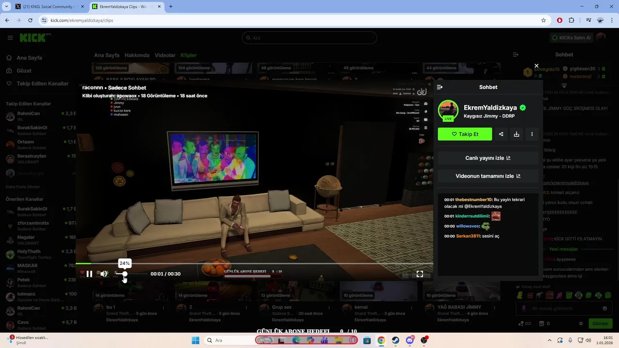619x348 pixels.
Task: Click username Serkan3811 in clip chat
Action: [x=468, y=236]
